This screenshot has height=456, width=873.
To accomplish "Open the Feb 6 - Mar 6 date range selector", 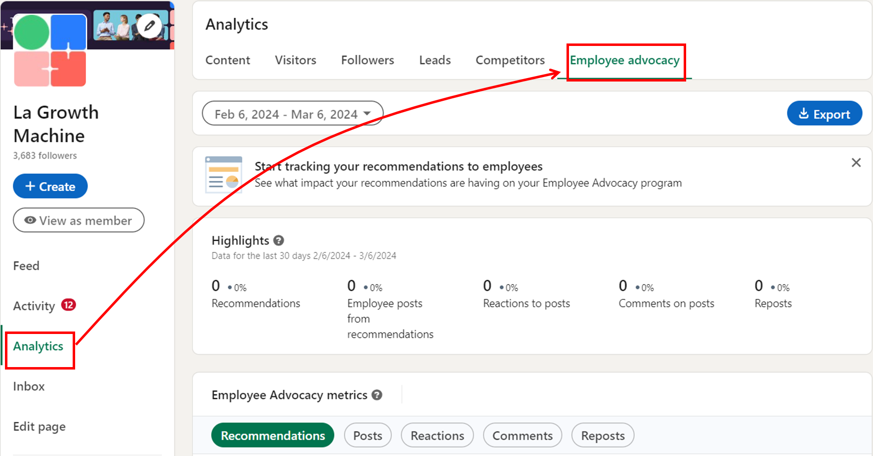I will point(292,113).
